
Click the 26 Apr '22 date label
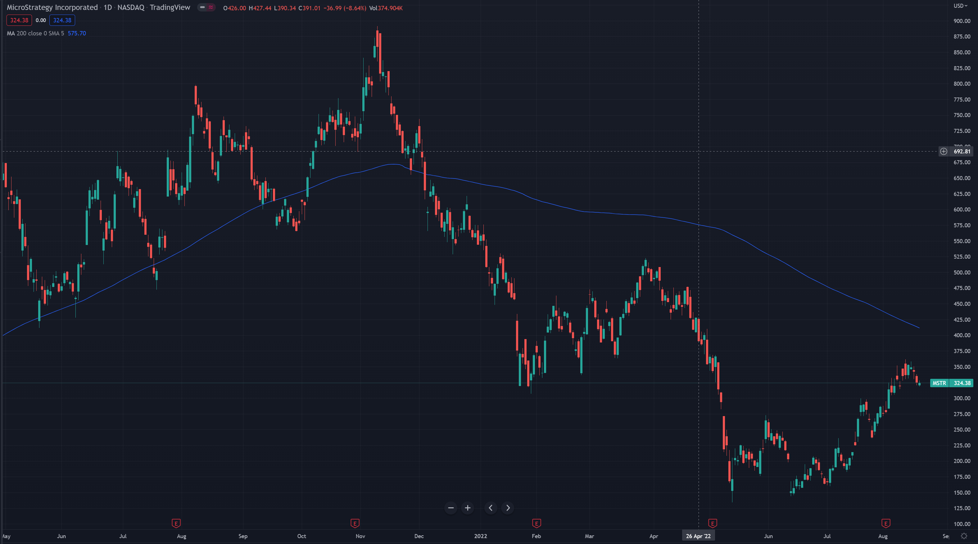point(698,536)
